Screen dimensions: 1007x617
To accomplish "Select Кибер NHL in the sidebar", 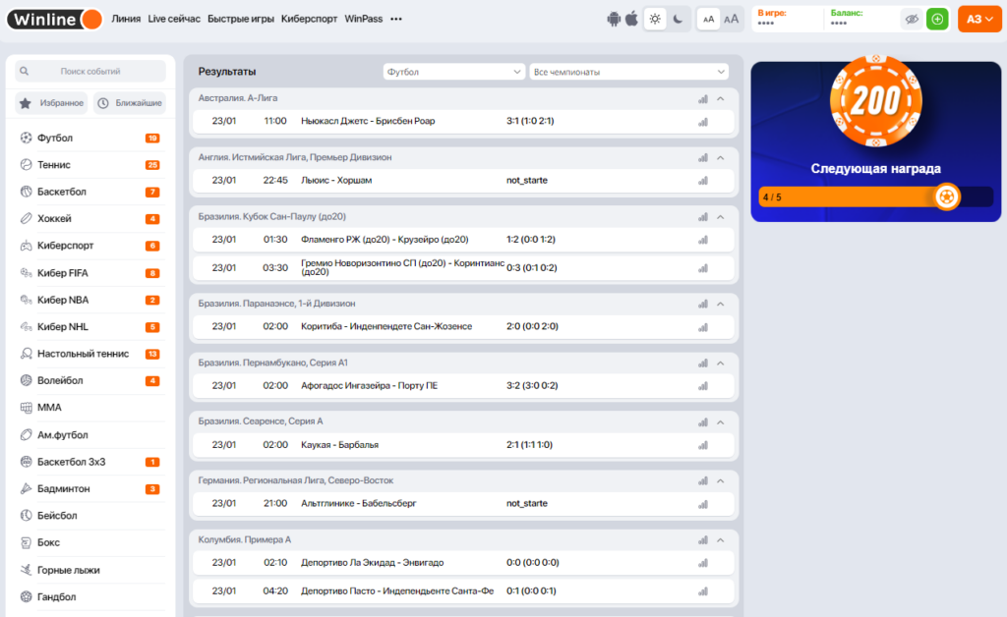I will [90, 327].
